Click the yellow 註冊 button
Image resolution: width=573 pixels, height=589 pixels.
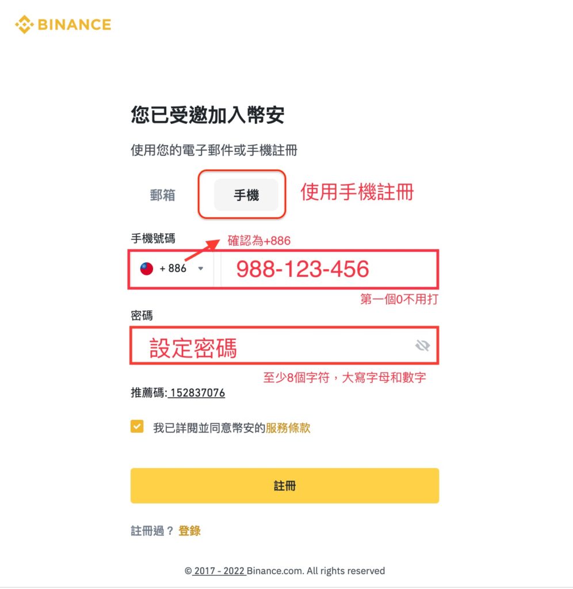[x=285, y=485]
